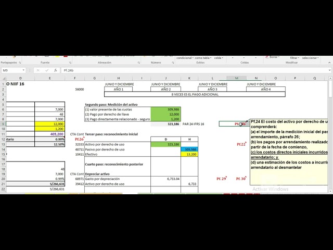Open the 'como tabla' format dropdown

tap(202, 58)
